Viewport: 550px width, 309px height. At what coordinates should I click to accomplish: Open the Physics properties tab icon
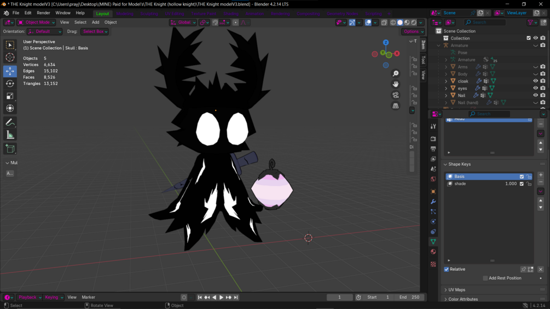pos(433,221)
